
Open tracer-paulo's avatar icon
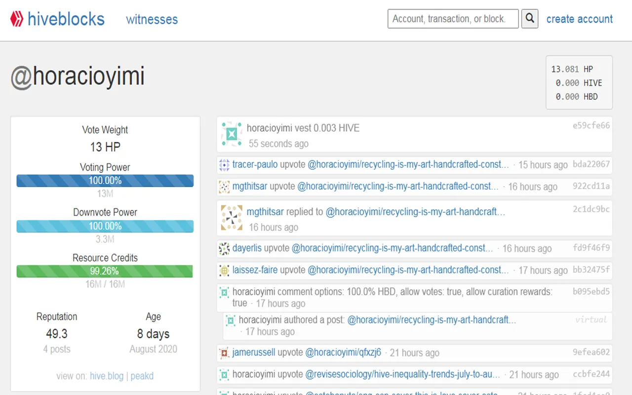pos(224,165)
